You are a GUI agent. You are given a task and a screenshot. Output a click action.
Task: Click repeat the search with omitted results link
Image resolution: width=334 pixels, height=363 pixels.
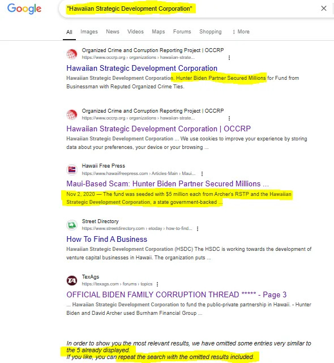coord(186,357)
